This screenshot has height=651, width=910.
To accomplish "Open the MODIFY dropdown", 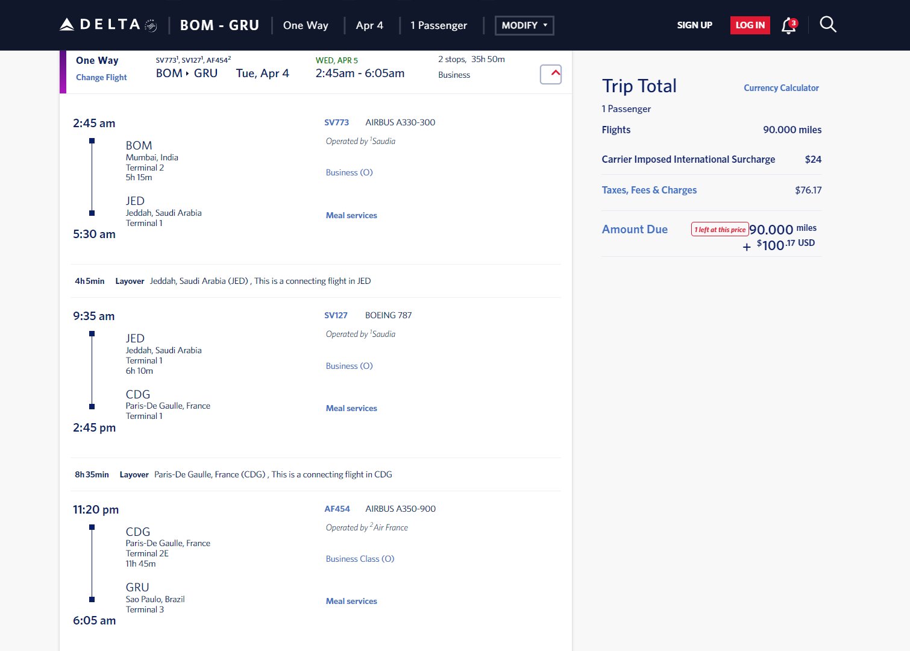I will point(524,25).
